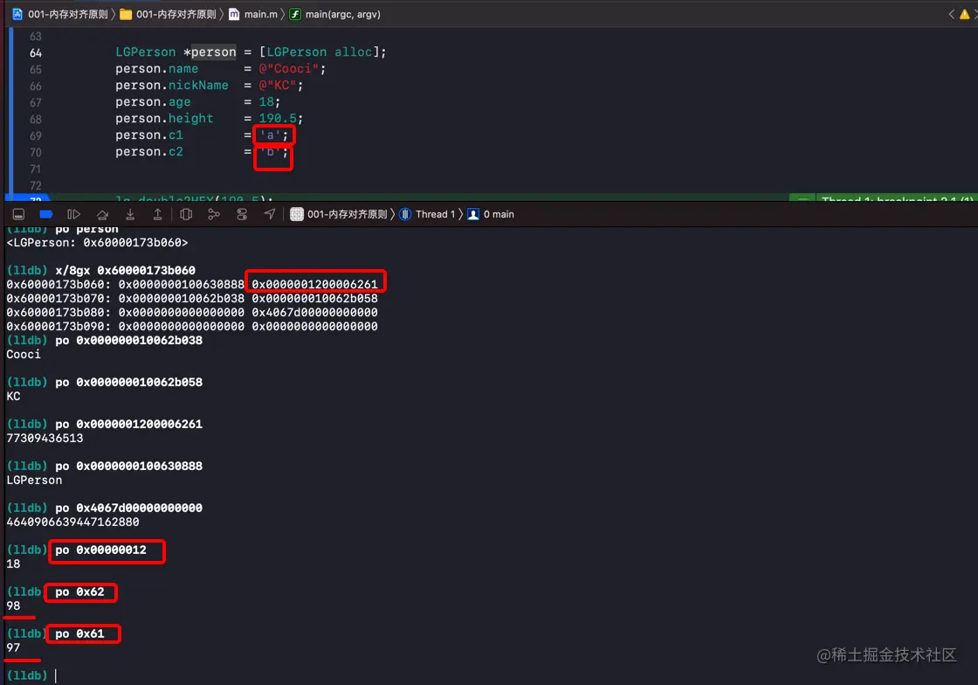Image resolution: width=978 pixels, height=685 pixels.
Task: Click the Cooci console output
Action: (x=24, y=354)
